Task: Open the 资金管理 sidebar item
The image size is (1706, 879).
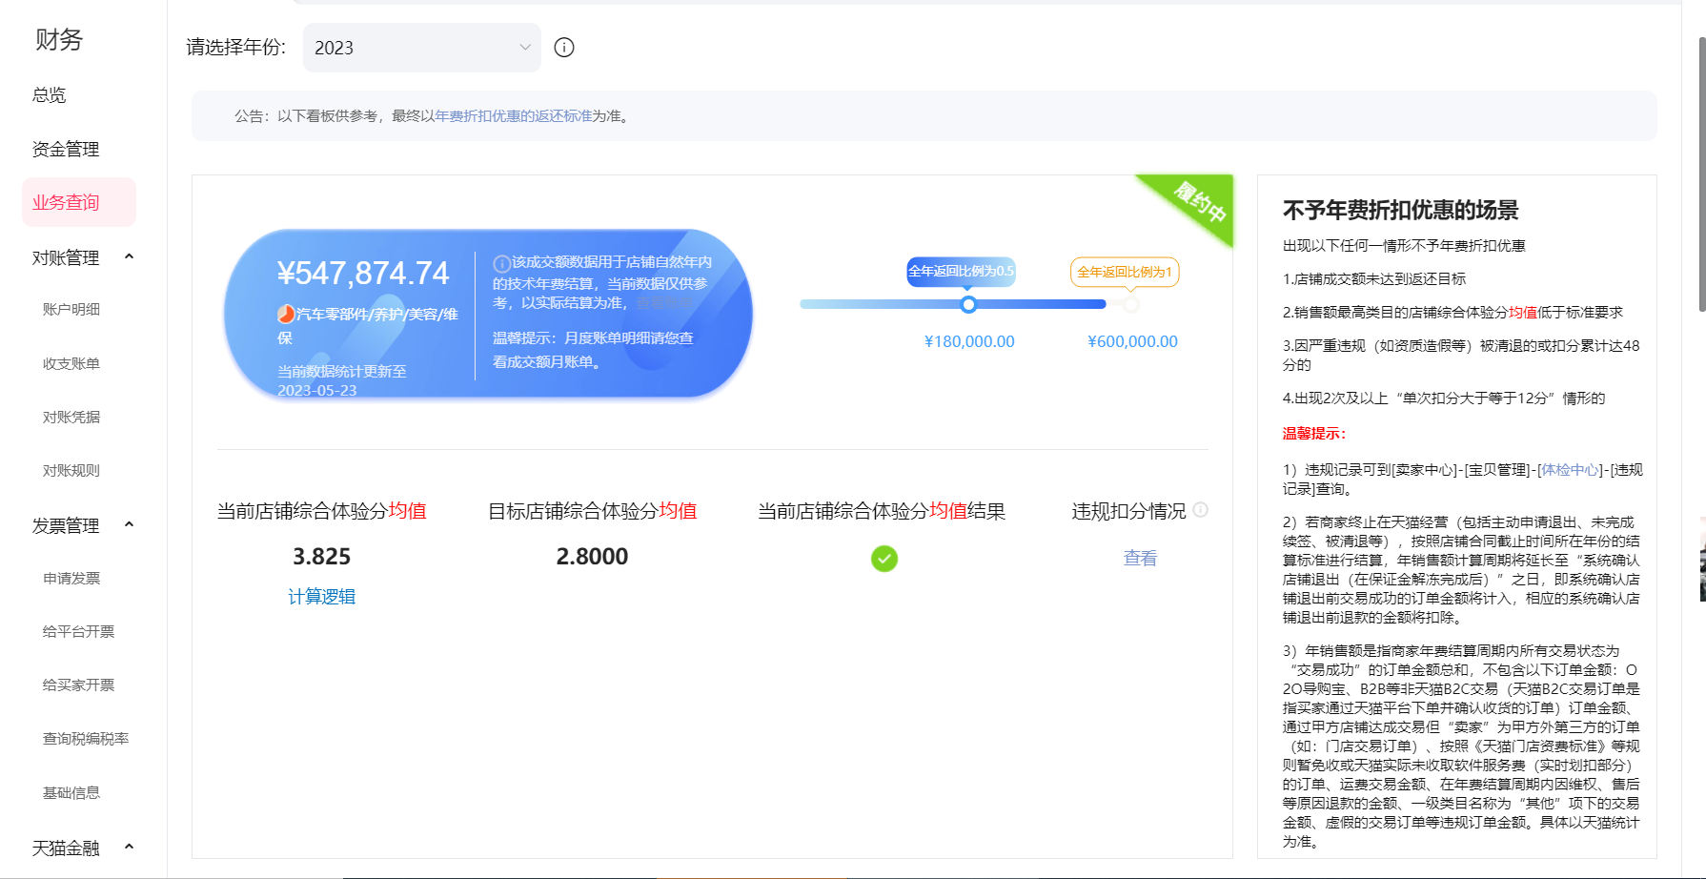Action: [x=66, y=149]
